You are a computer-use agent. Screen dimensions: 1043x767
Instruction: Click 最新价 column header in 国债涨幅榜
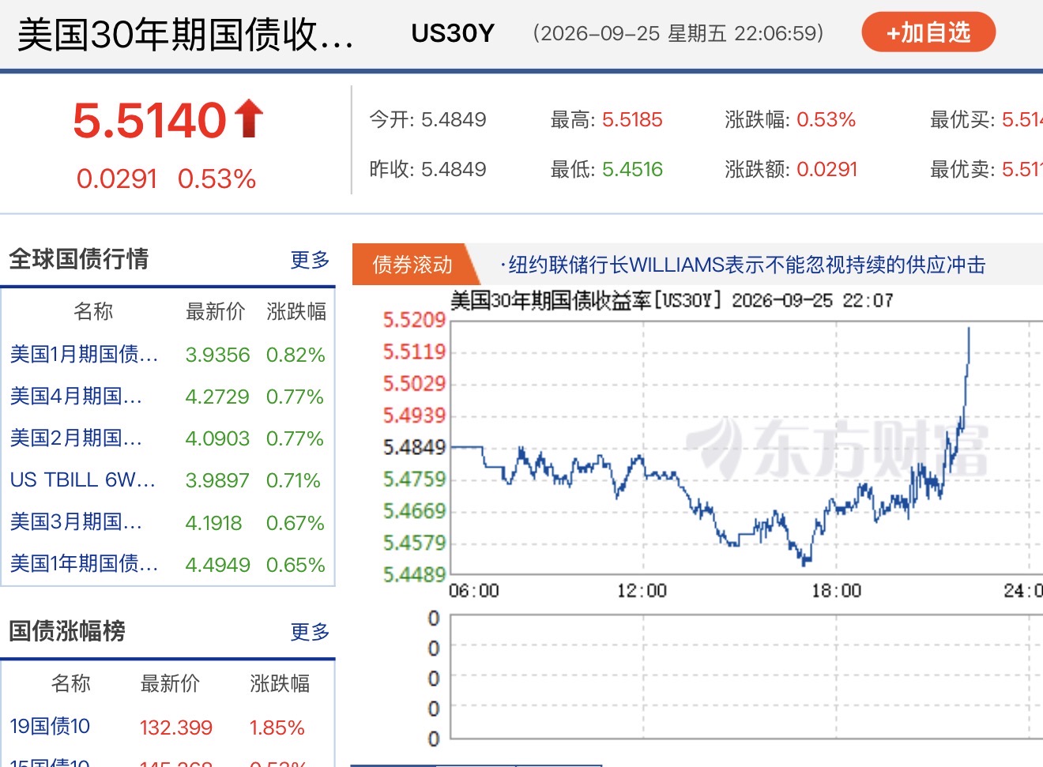pyautogui.click(x=170, y=684)
